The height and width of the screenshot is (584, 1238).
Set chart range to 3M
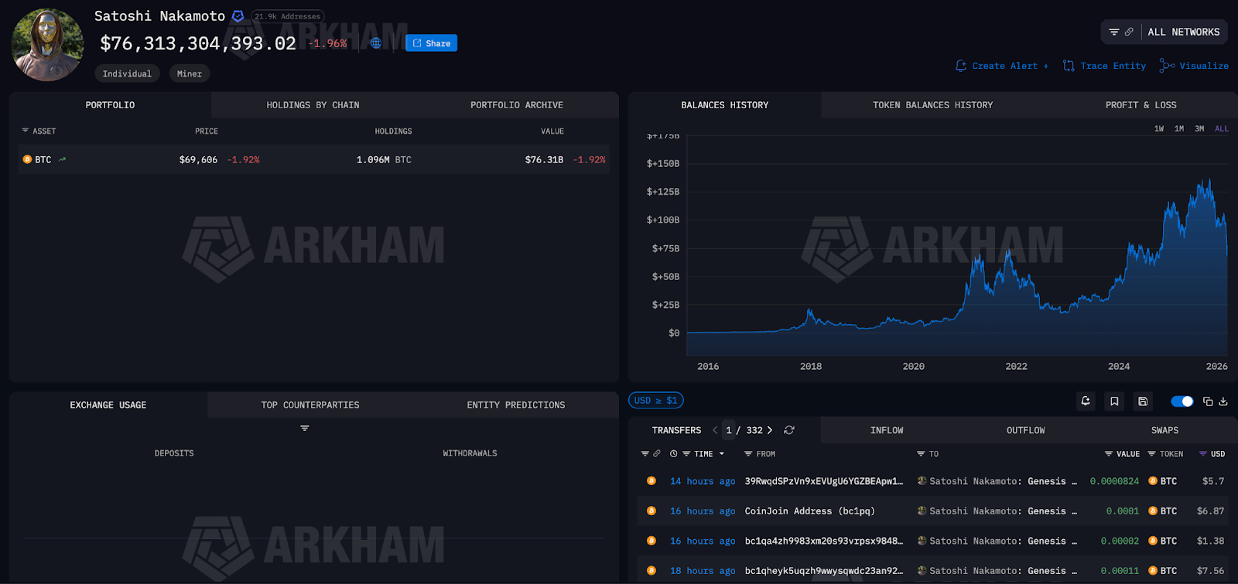pos(1199,128)
